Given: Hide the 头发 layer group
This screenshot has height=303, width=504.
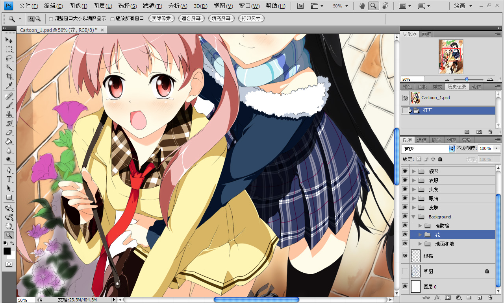Looking at the screenshot, I should 405,189.
